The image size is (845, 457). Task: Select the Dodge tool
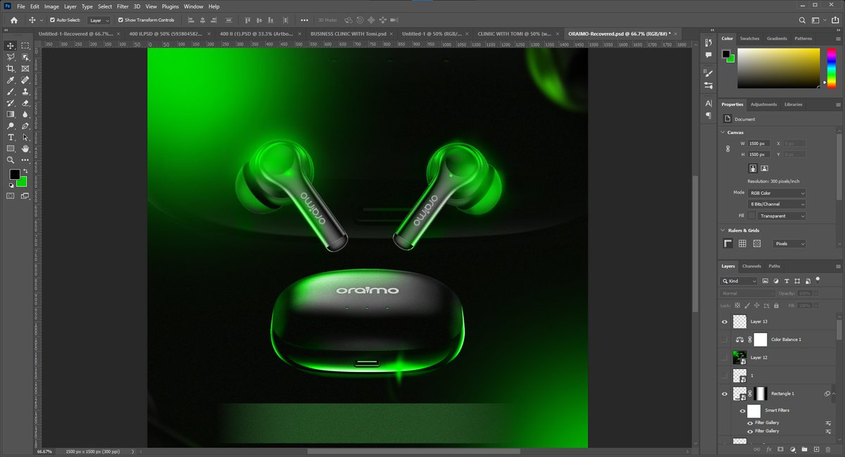[11, 126]
